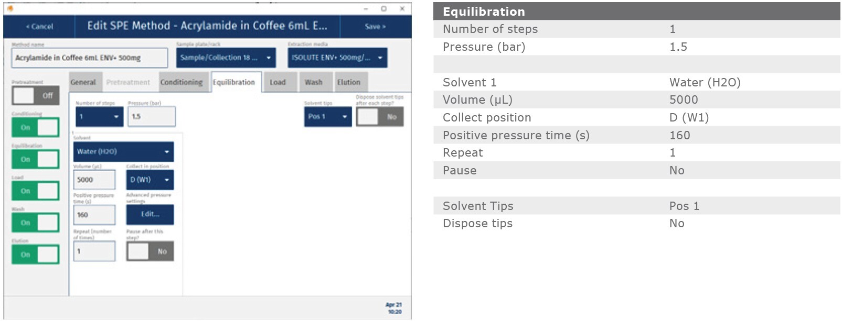Image resolution: width=842 pixels, height=321 pixels.
Task: Click the Volume (µL) input field
Action: click(94, 180)
